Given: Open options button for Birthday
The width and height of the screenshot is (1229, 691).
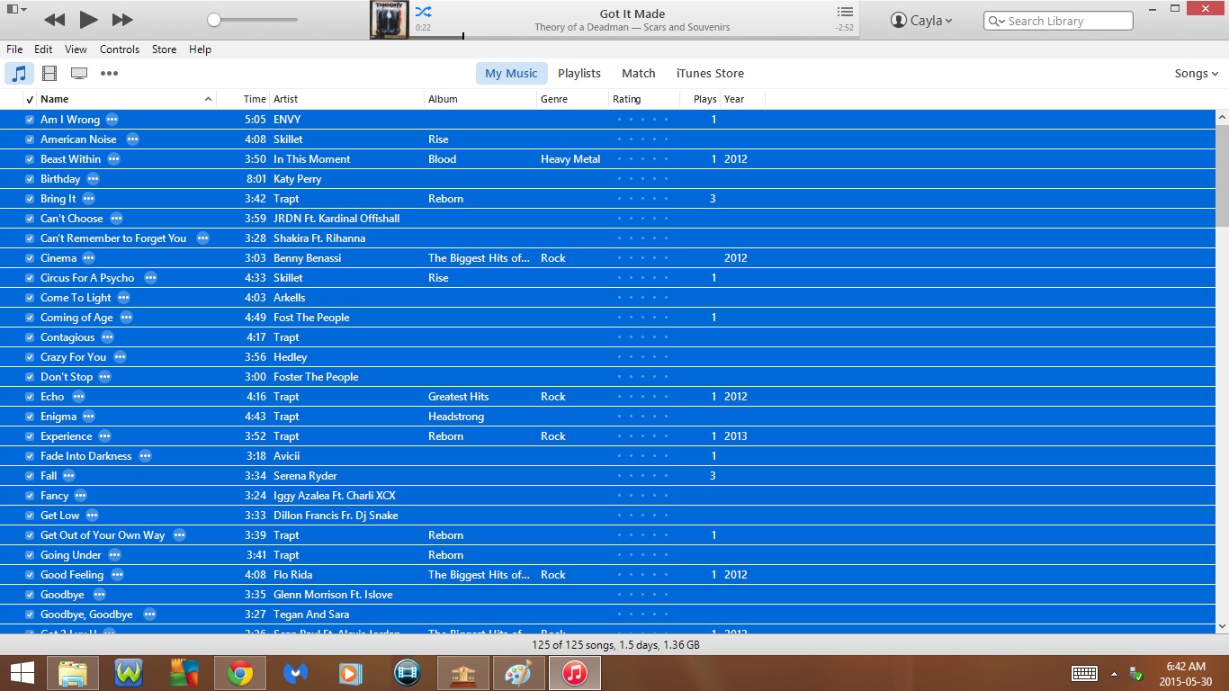Looking at the screenshot, I should [93, 179].
